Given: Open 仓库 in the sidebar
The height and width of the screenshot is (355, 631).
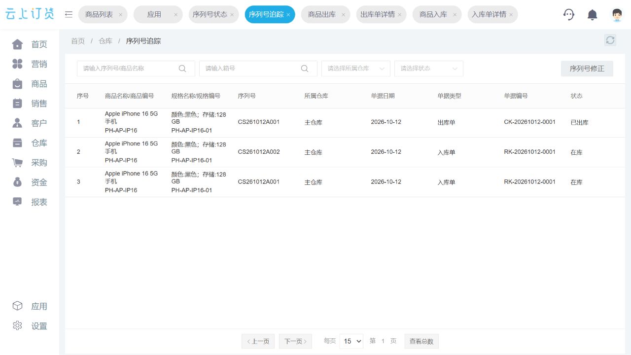Looking at the screenshot, I should 30,143.
